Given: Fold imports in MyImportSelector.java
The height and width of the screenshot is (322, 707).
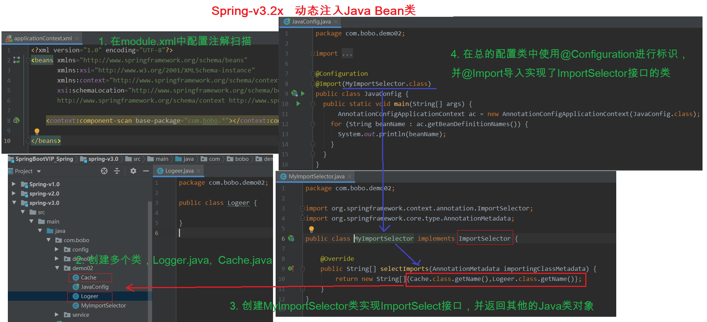Looking at the screenshot, I should 303,208.
